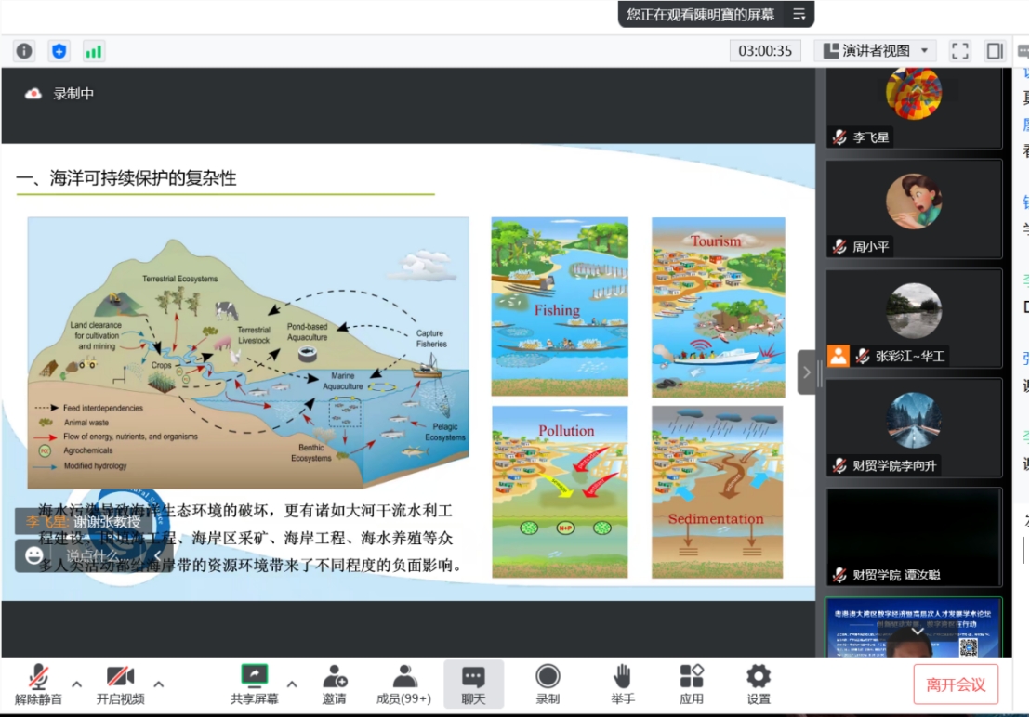1030x717 pixels.
Task: Turn on camera with 开启视频
Action: 120,684
